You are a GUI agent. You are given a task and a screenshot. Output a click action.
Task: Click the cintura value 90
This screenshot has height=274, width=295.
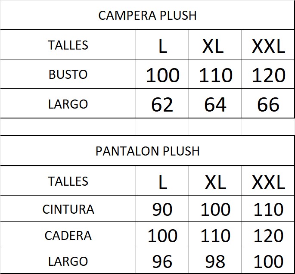coord(162,210)
